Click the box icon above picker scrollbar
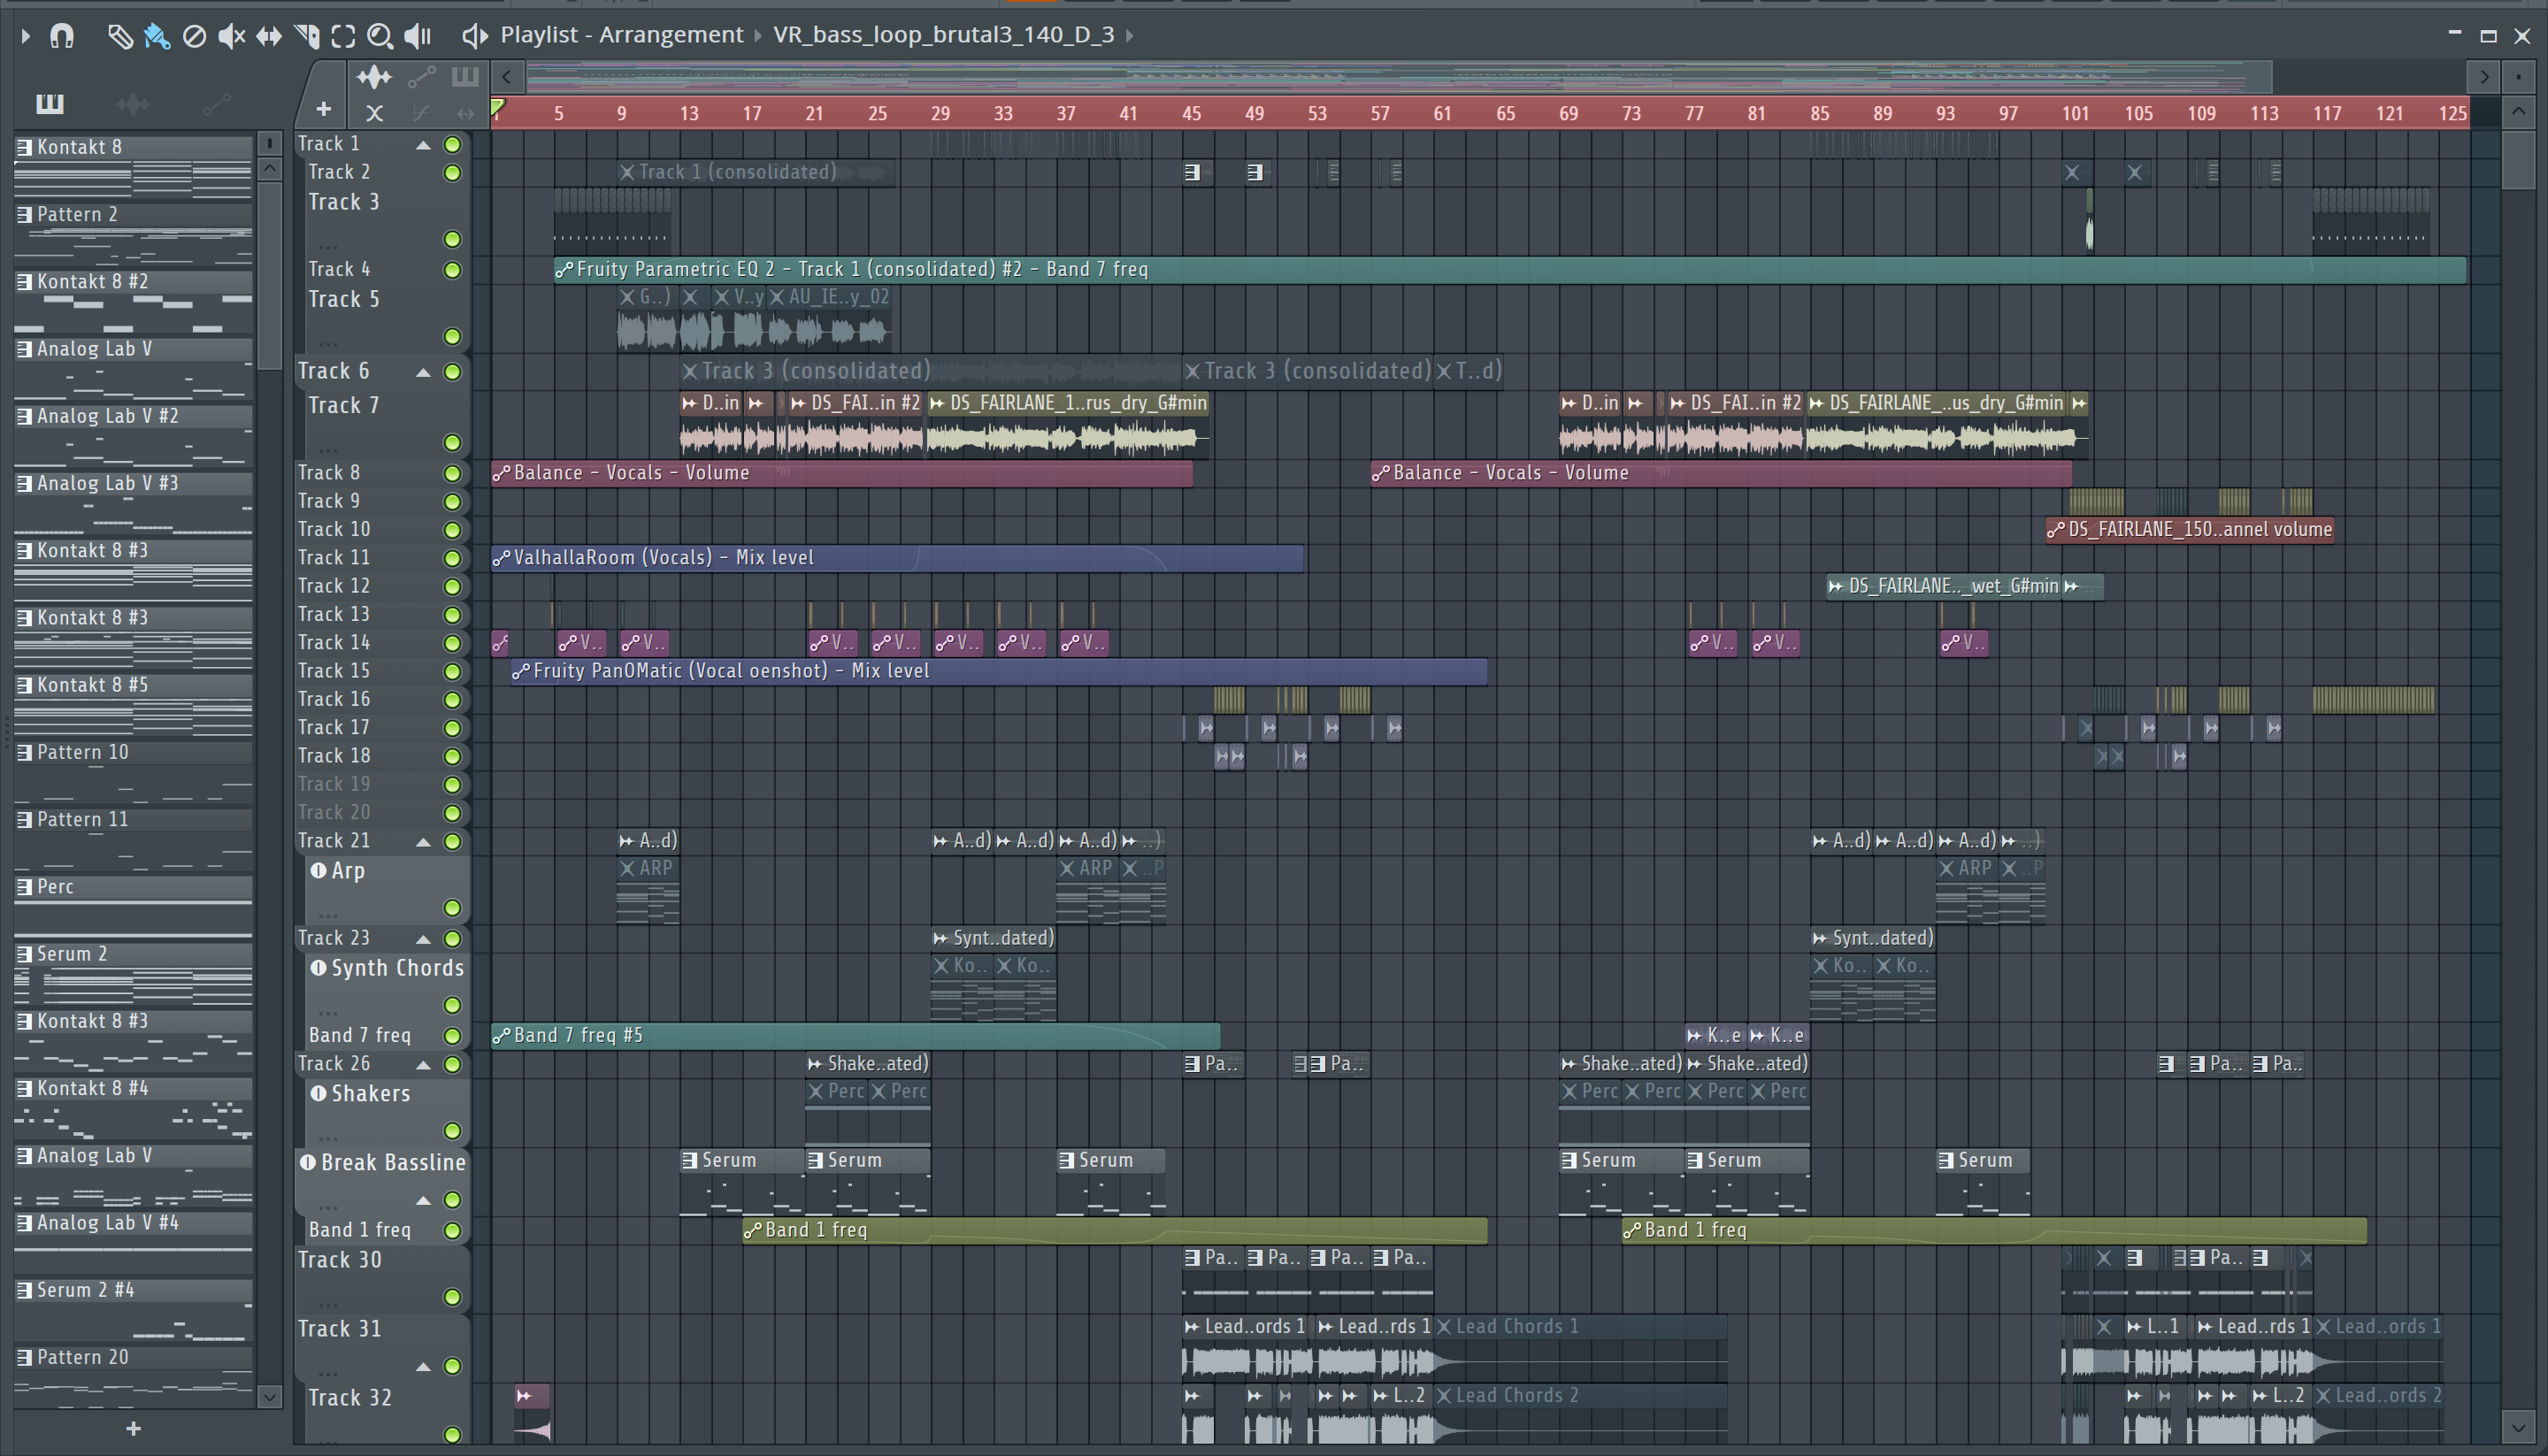 point(269,143)
